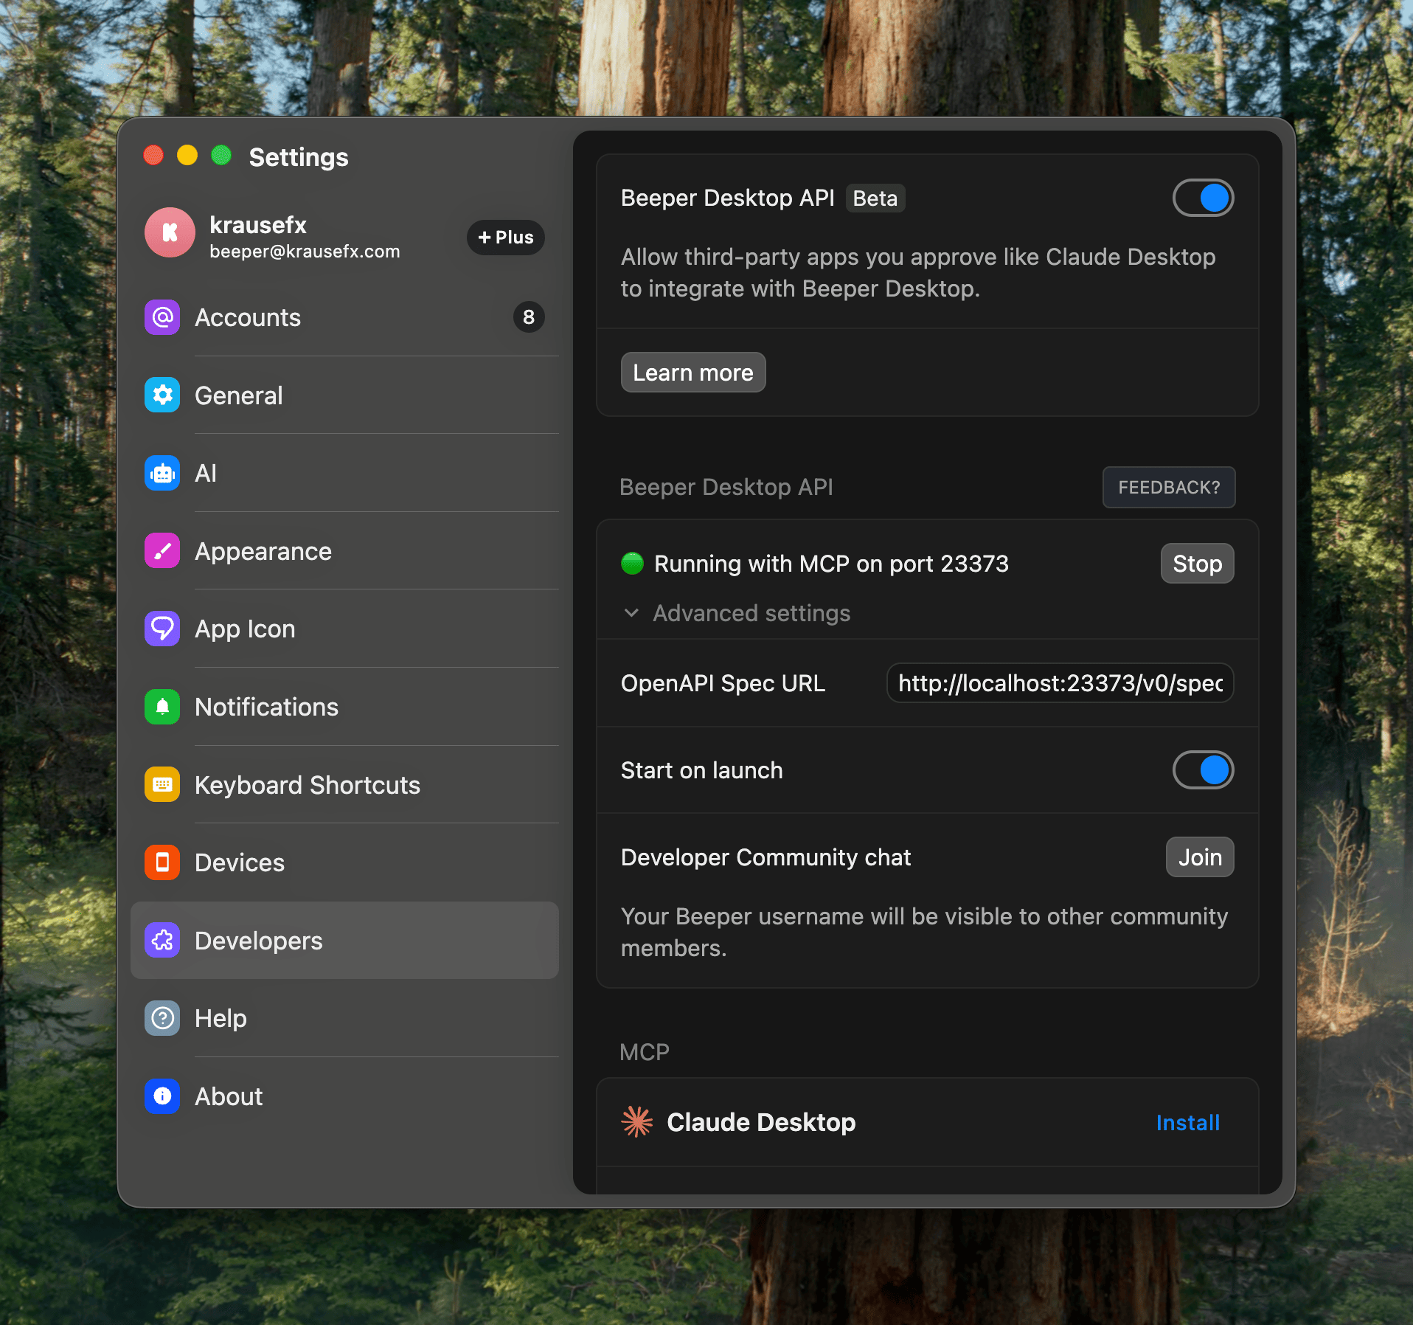
Task: Turn off Start on launch switch
Action: point(1203,770)
